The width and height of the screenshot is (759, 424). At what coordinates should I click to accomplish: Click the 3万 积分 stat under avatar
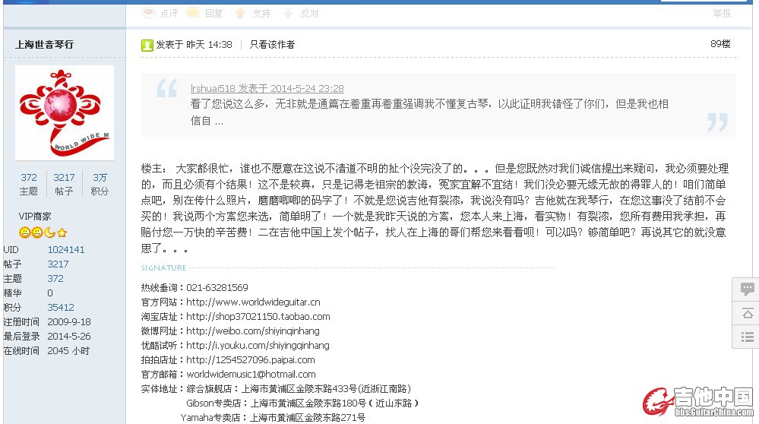click(100, 178)
